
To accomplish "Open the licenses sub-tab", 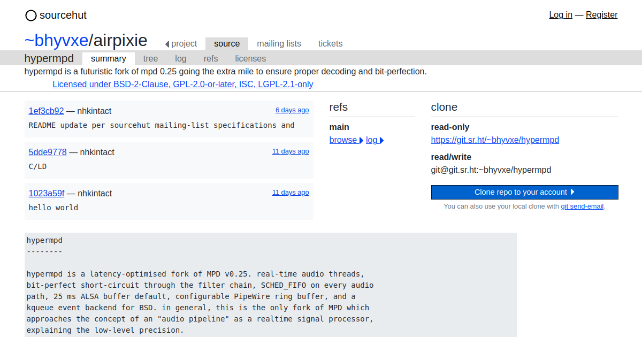I will pos(250,59).
